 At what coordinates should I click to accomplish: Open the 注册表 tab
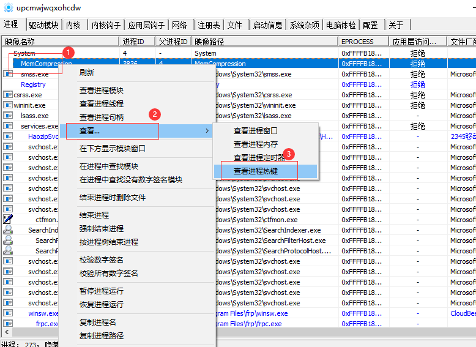209,25
